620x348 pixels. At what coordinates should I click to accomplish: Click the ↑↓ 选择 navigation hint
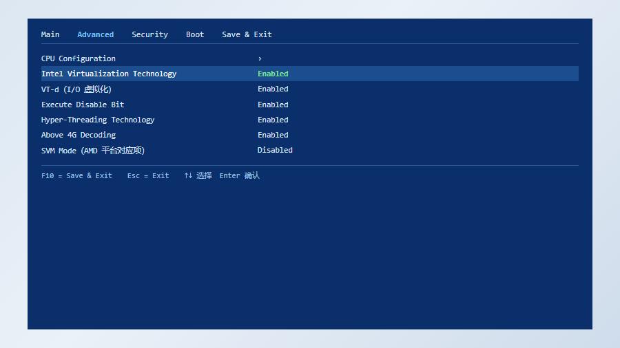click(198, 175)
